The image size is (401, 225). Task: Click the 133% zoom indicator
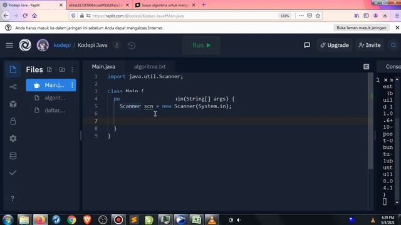[x=284, y=16]
